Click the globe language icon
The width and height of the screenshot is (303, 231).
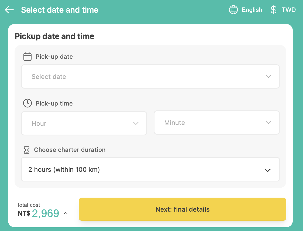point(233,10)
